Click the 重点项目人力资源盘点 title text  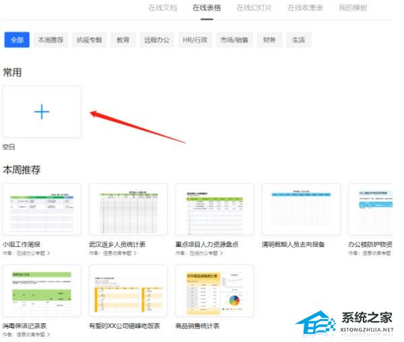click(207, 244)
